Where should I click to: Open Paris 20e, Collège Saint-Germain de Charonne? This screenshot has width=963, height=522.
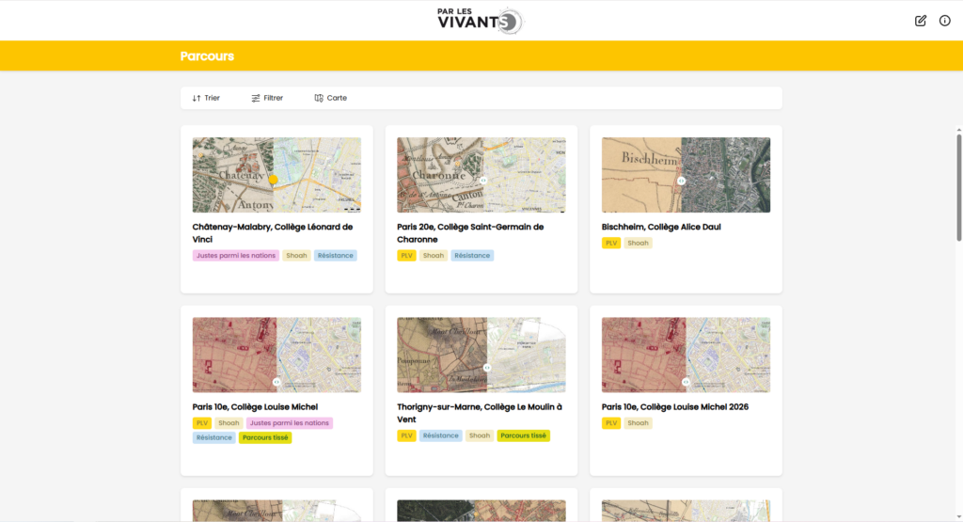point(470,233)
